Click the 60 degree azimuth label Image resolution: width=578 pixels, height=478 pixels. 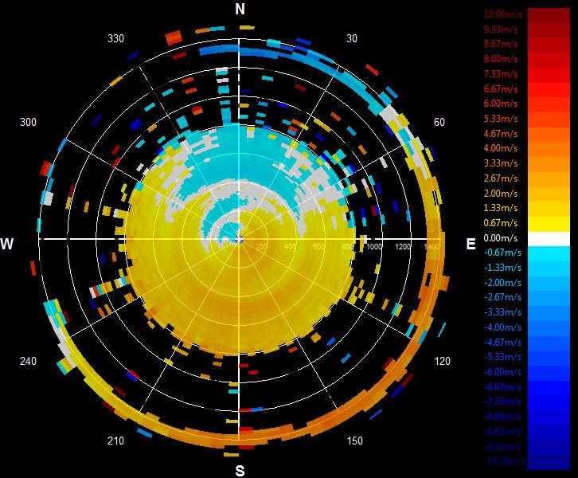(439, 122)
